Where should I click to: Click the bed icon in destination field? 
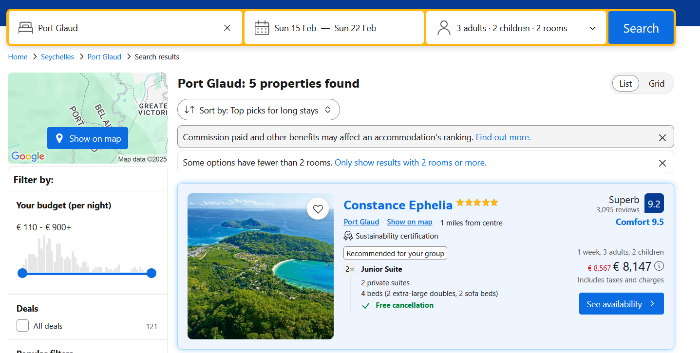tap(25, 28)
